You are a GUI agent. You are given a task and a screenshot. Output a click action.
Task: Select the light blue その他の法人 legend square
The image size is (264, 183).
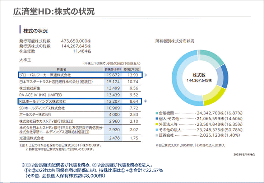point(157,130)
